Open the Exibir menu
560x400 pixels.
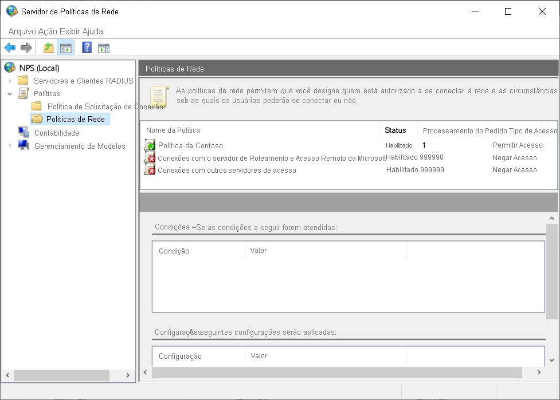coord(70,31)
